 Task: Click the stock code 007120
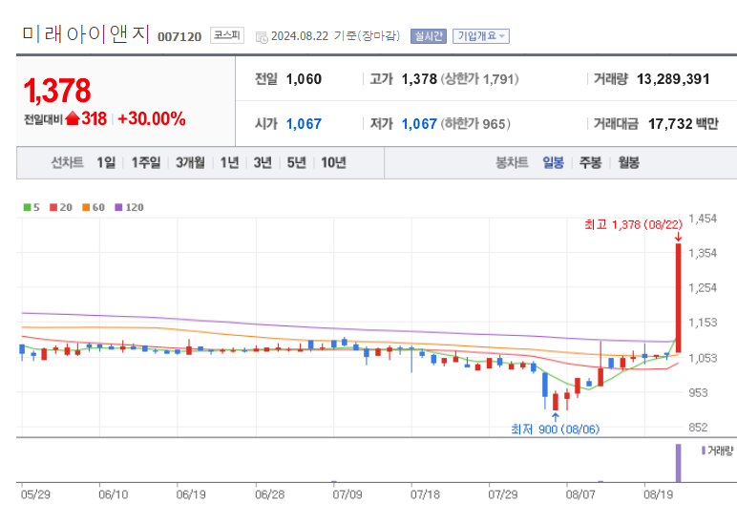tap(179, 36)
